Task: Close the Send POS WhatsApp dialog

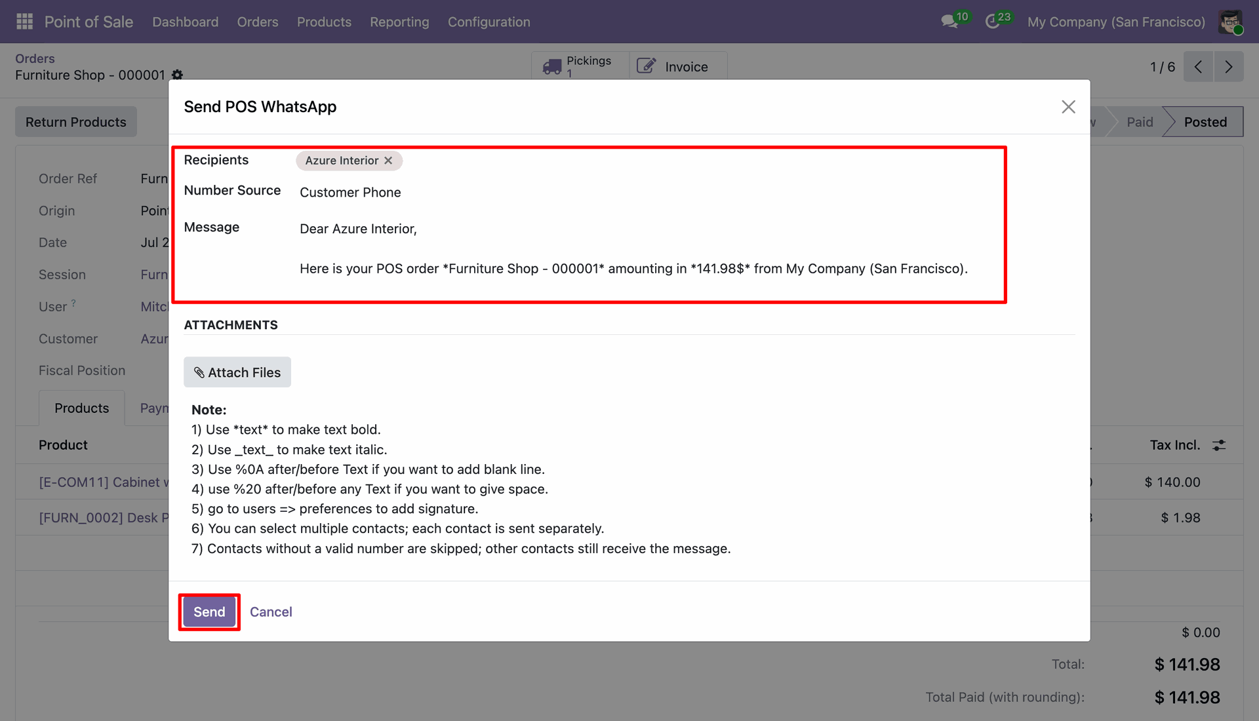Action: pos(1068,107)
